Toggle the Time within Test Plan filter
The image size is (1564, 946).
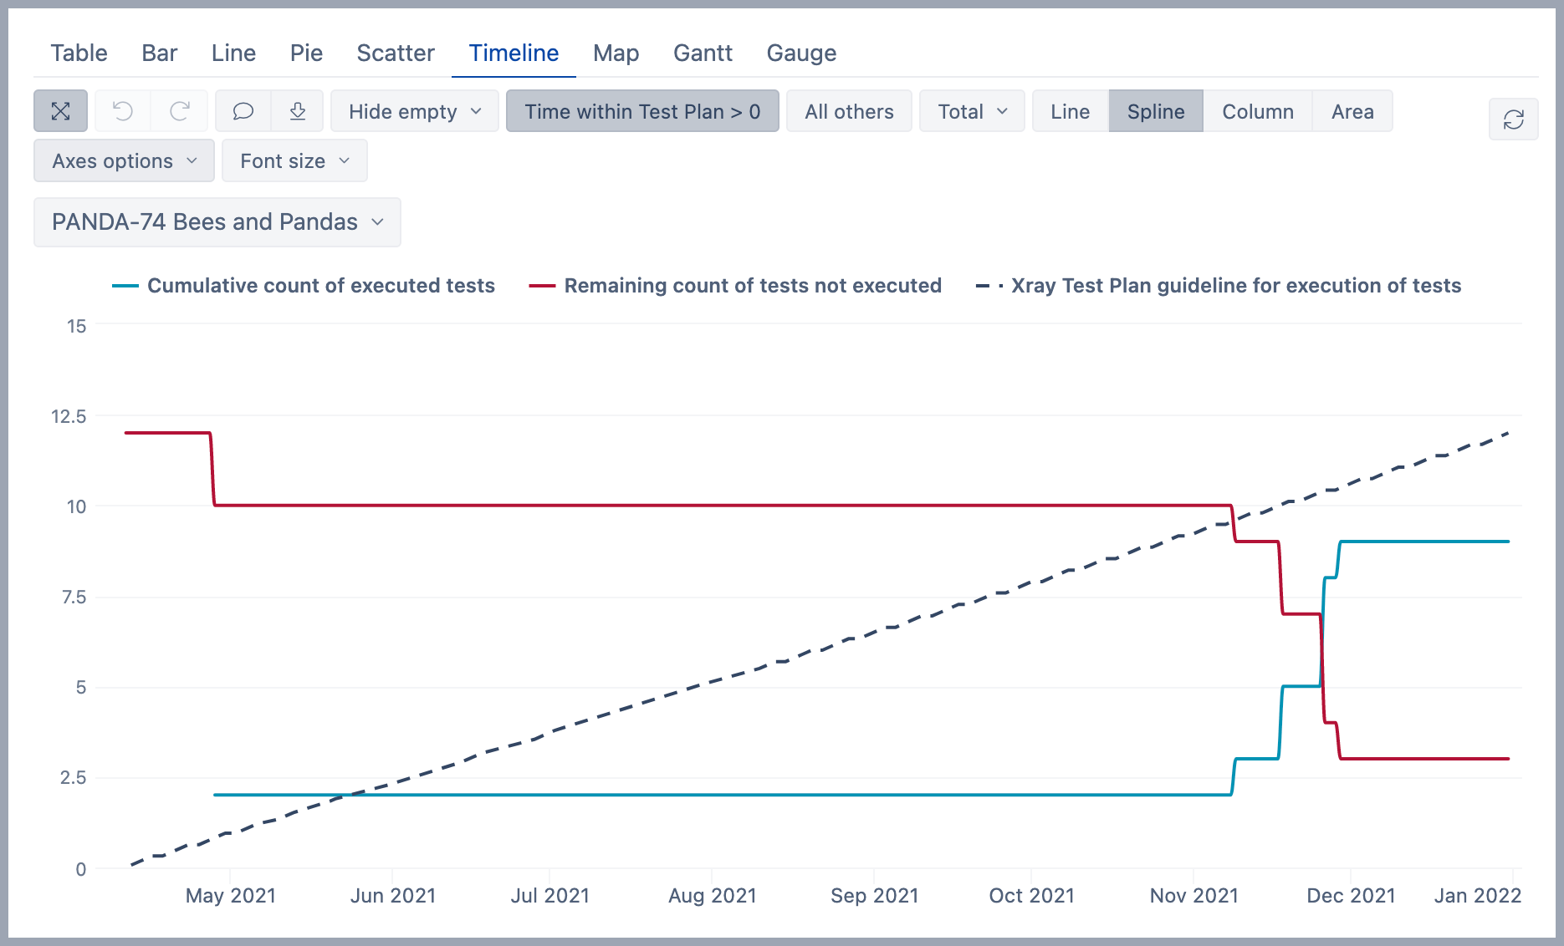pyautogui.click(x=641, y=111)
